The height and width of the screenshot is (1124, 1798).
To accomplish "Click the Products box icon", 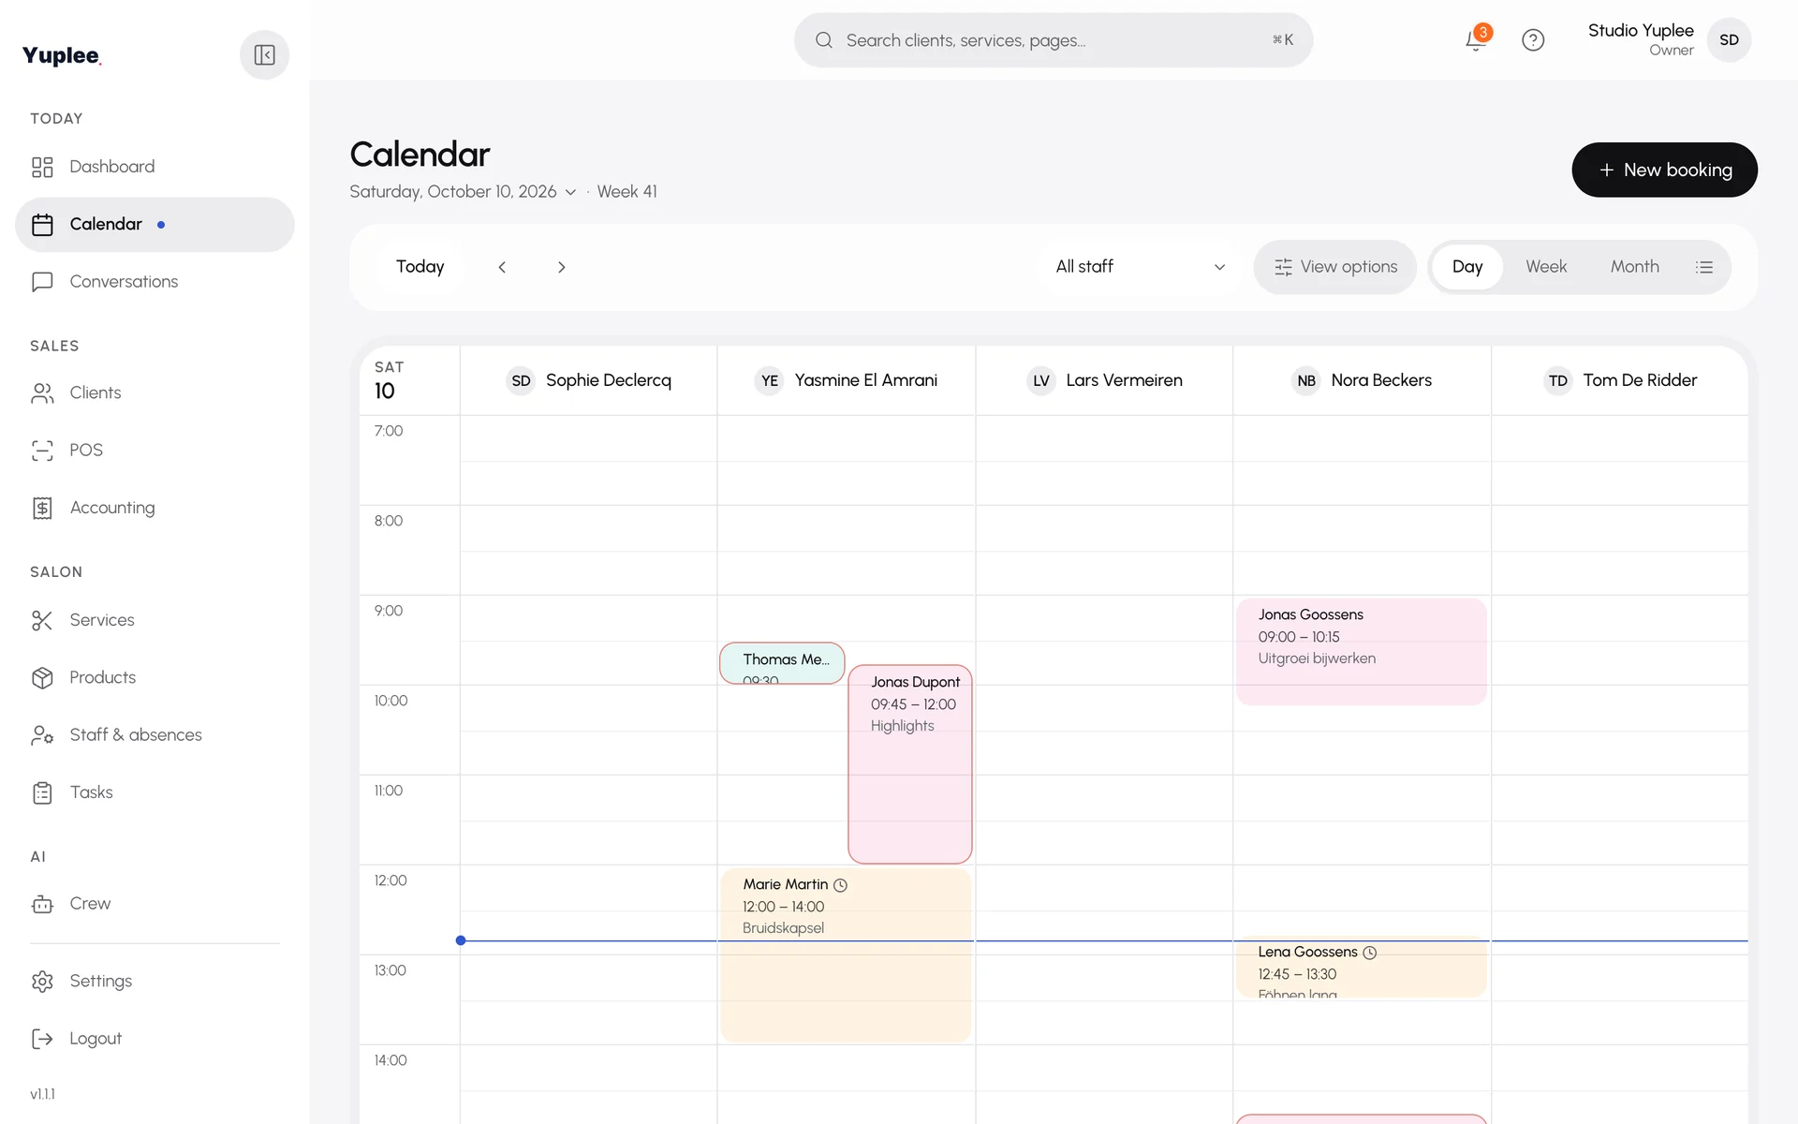I will point(42,678).
